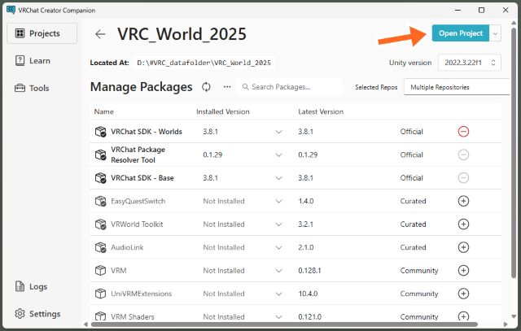Refresh packages with the reload icon
521x331 pixels.
[x=206, y=87]
